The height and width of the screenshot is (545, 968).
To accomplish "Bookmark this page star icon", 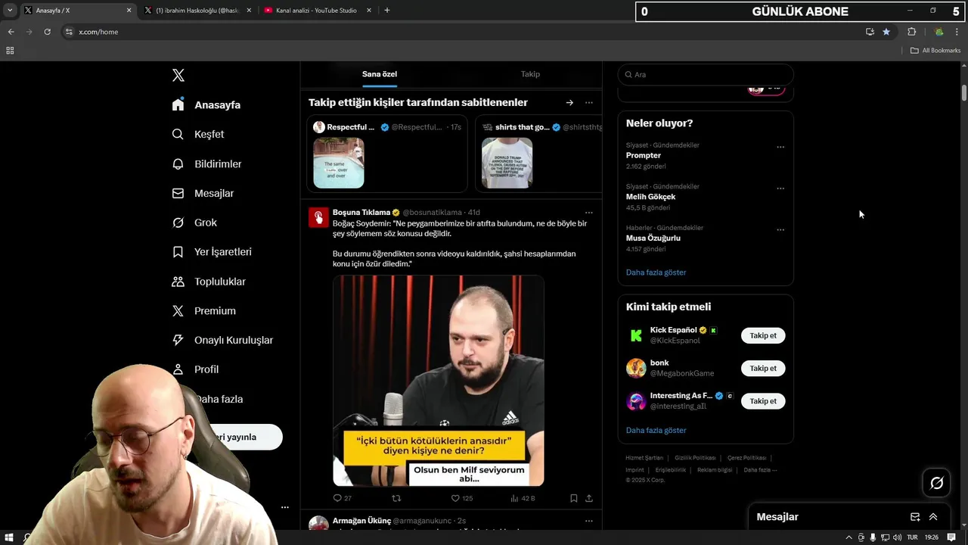I will [x=886, y=32].
